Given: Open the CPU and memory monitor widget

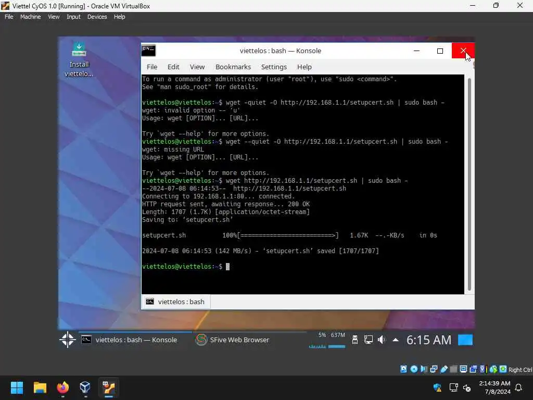Looking at the screenshot, I should click(x=327, y=340).
